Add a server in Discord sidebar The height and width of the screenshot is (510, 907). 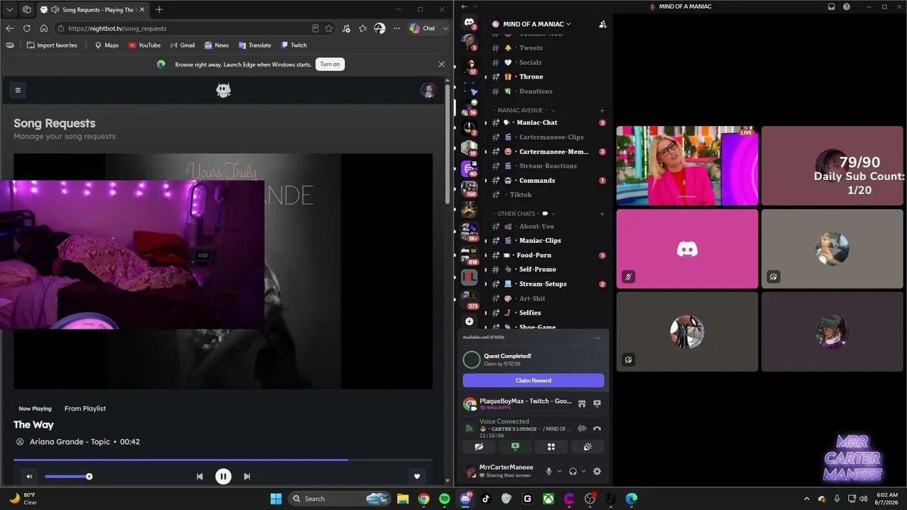point(469,322)
